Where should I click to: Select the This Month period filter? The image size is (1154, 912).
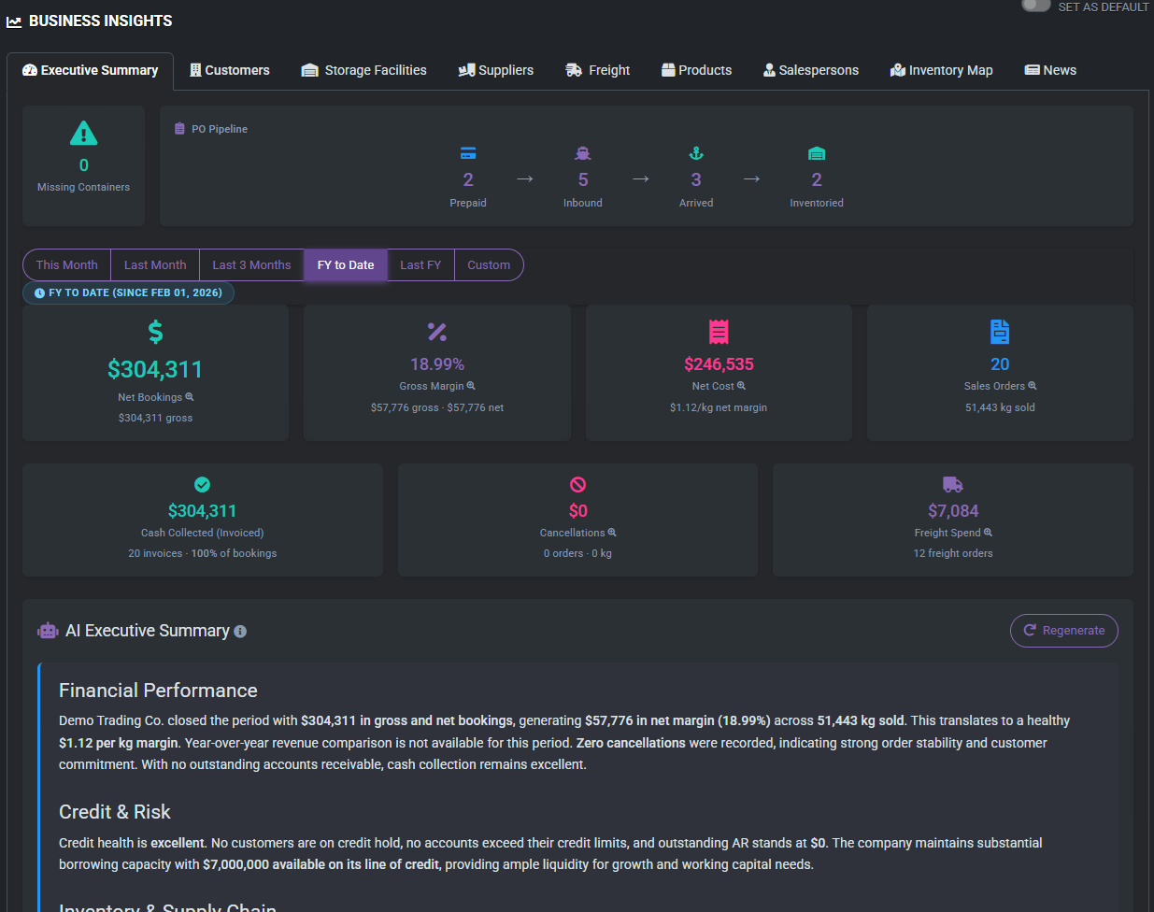pos(67,265)
